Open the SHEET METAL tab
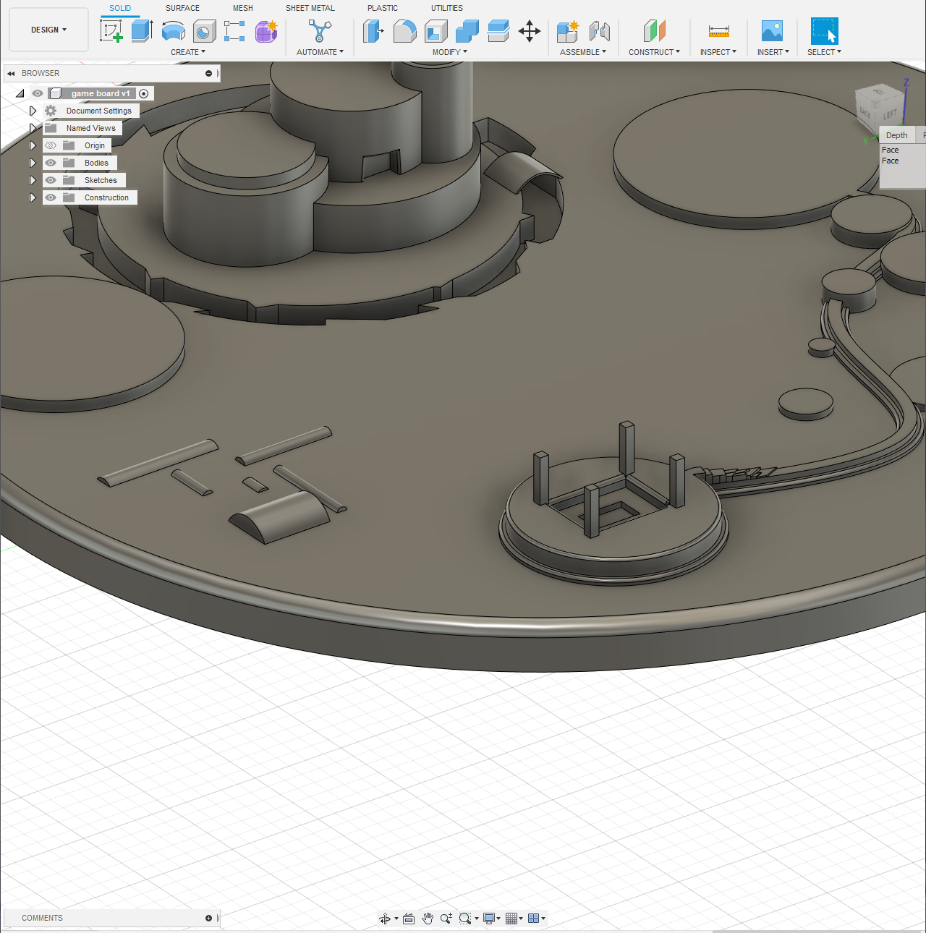The image size is (926, 933). click(310, 8)
